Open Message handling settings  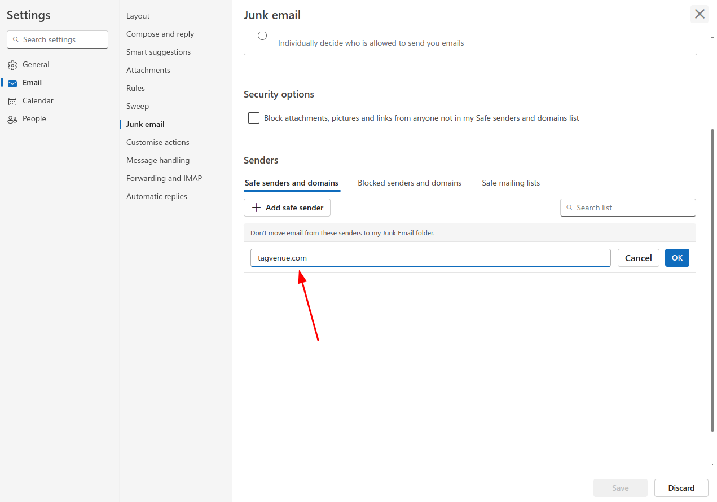pyautogui.click(x=158, y=160)
